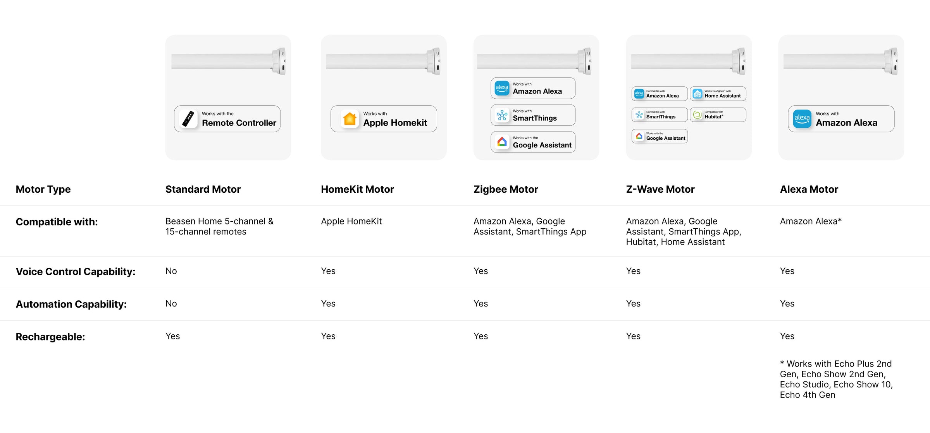The height and width of the screenshot is (433, 930).
Task: Click the Z-Wave Motor heading
Action: click(660, 189)
